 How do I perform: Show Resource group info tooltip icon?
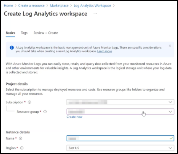(45, 112)
